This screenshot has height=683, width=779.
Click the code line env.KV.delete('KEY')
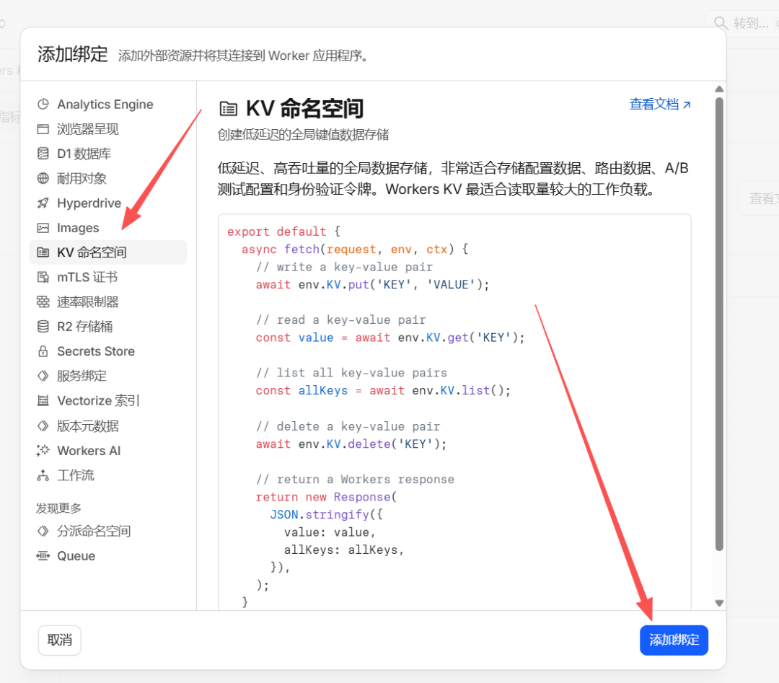(x=351, y=444)
